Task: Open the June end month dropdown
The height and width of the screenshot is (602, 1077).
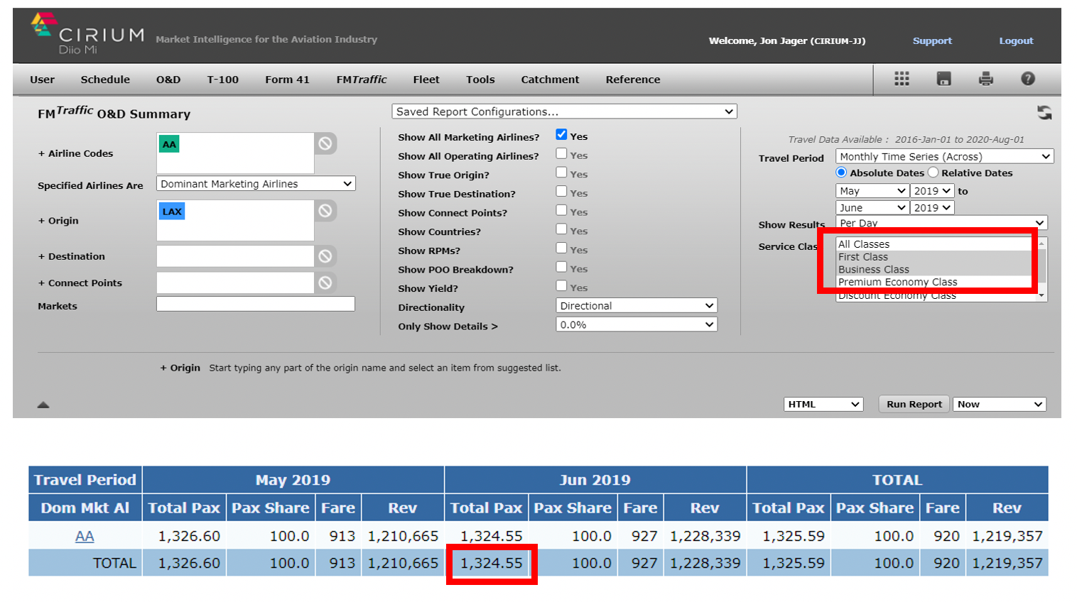Action: click(872, 208)
